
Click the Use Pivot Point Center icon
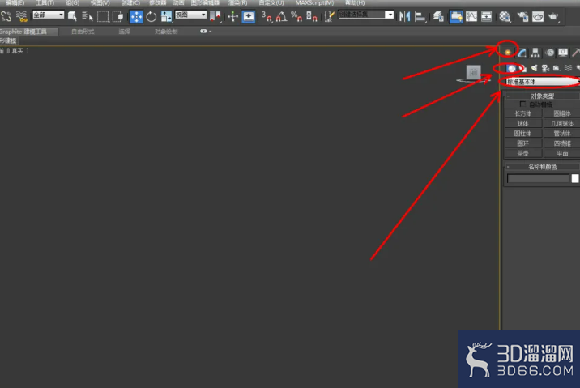coord(215,16)
